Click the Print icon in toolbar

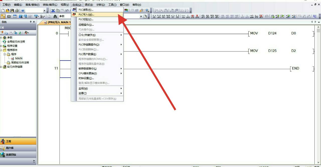coord(17,10)
